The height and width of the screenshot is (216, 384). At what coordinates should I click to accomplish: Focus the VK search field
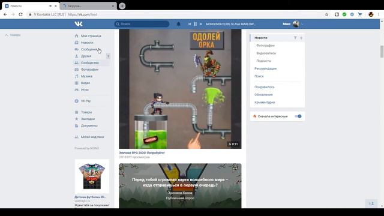pos(142,24)
